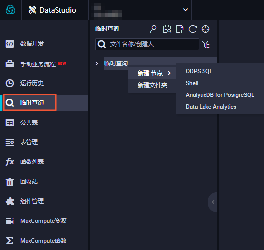
Task: Select AnalyticDB for PostgreSQL node type
Action: pyautogui.click(x=220, y=95)
